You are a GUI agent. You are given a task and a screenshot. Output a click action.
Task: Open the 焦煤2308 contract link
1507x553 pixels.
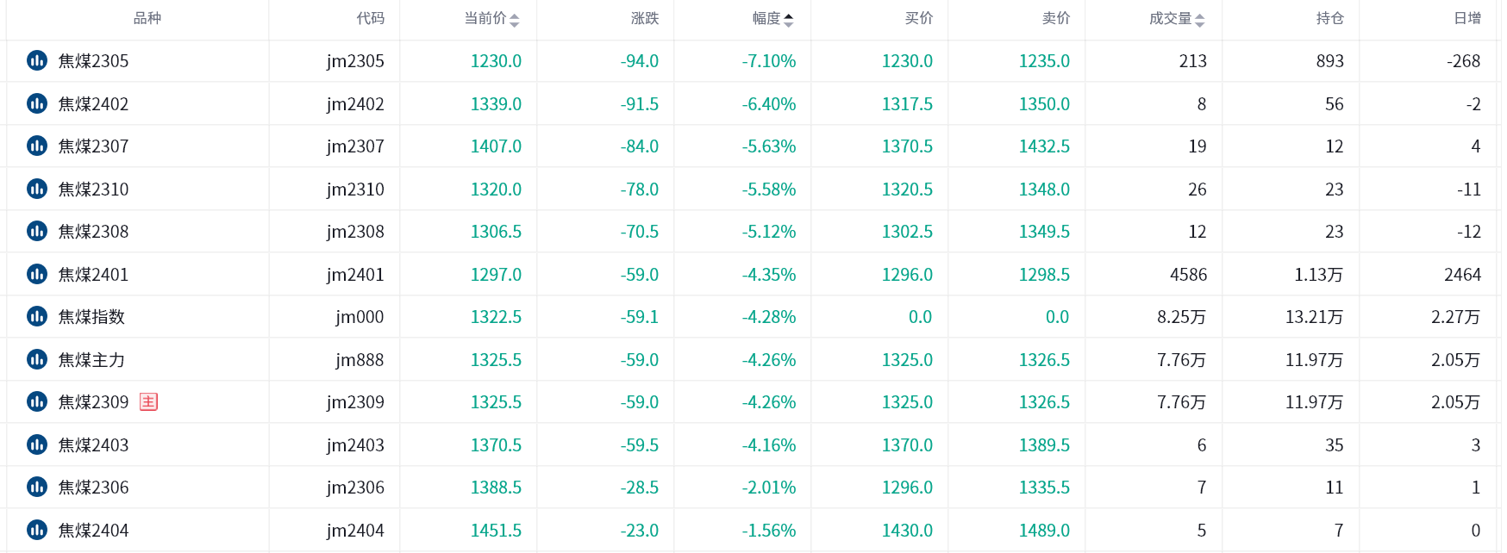coord(93,231)
